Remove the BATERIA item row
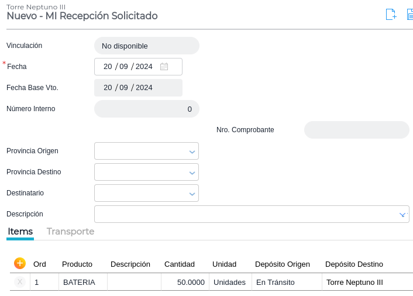This screenshot has height=296, width=413. [x=20, y=282]
